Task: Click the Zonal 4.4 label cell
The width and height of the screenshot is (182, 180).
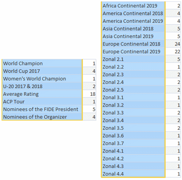Action: coord(133,174)
